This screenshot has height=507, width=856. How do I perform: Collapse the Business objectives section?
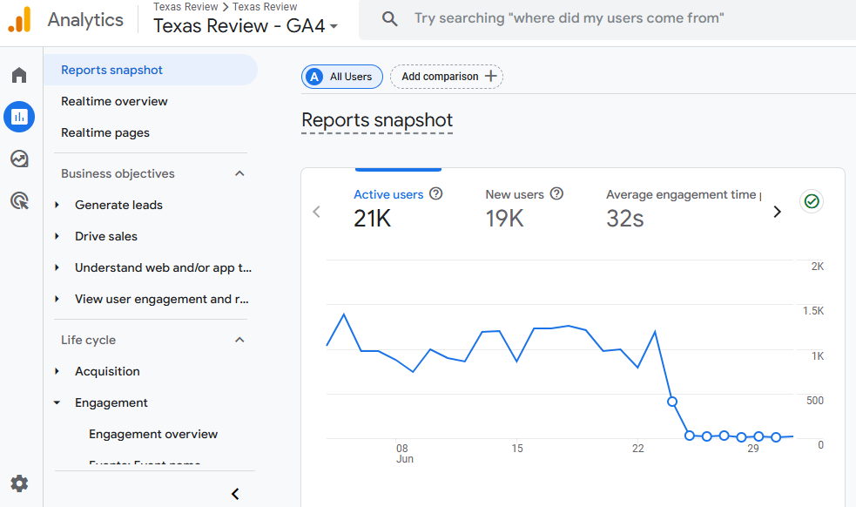click(x=239, y=173)
